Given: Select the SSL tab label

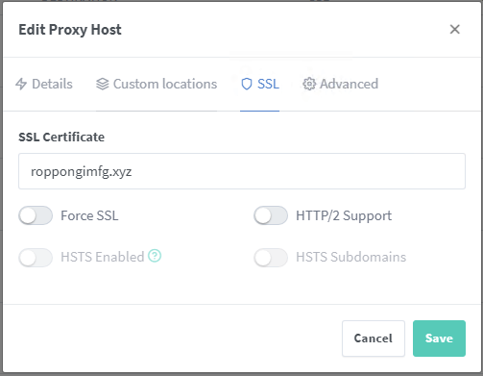Looking at the screenshot, I should [268, 84].
